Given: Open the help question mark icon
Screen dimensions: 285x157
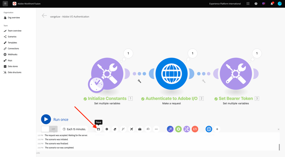Looking at the screenshot, I should pos(256,4).
